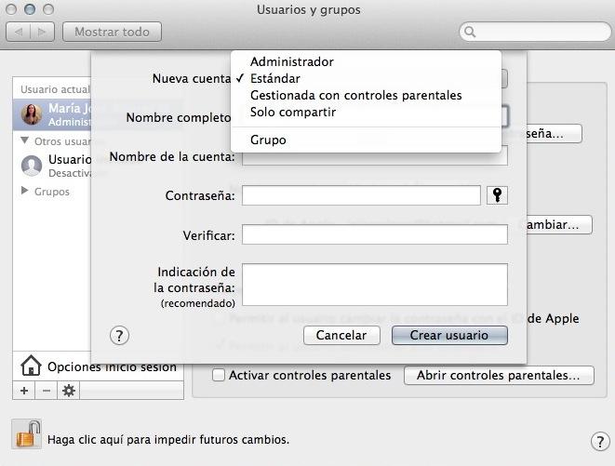615x466 pixels.
Task: Choose Gestionada con controles parentales option
Action: click(x=355, y=95)
